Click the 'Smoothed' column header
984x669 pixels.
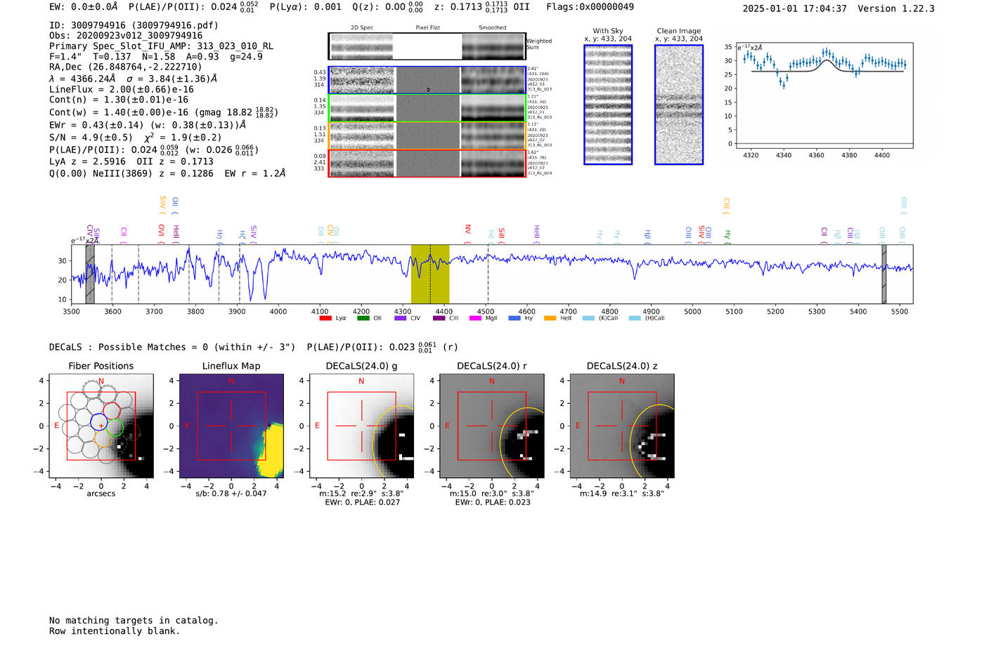(492, 28)
